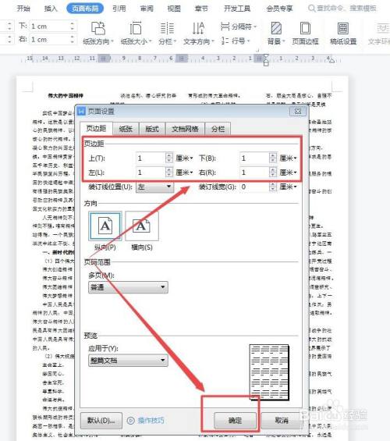Open the 行号 line numbers menu
The image size is (390, 441).
click(x=236, y=41)
